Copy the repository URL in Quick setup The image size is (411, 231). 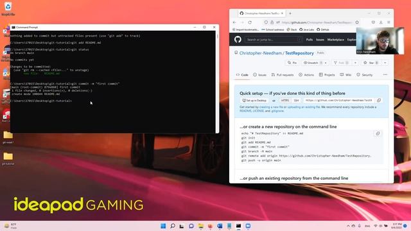[x=379, y=100]
